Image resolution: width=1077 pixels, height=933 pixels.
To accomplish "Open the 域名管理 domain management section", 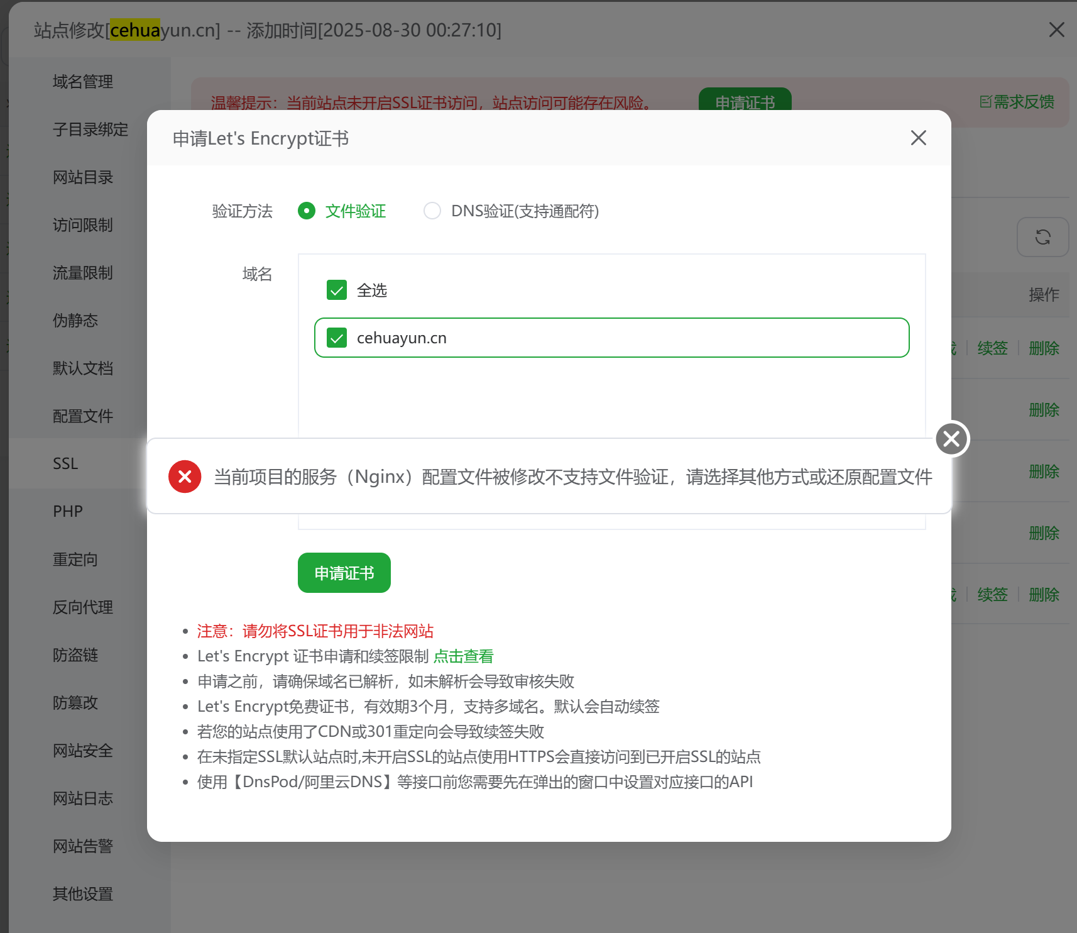I will (x=82, y=81).
